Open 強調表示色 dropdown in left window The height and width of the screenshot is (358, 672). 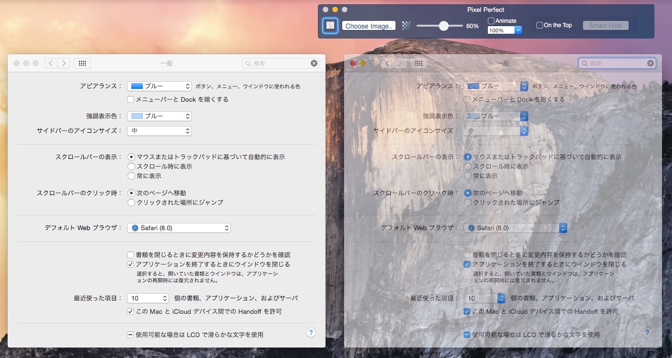(159, 116)
